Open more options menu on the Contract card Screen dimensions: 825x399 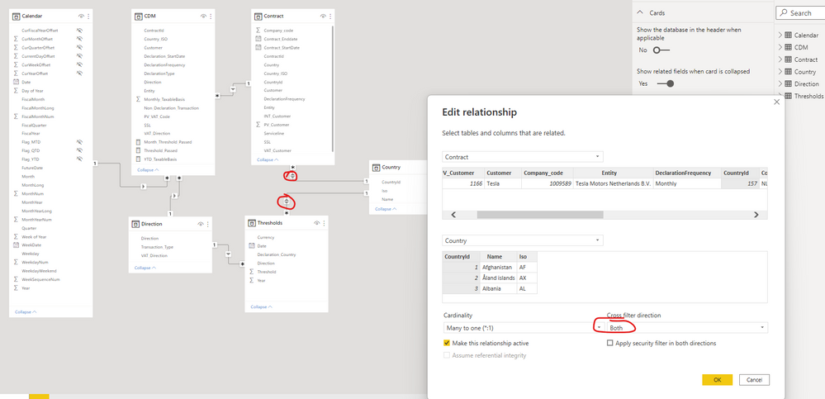pos(330,17)
